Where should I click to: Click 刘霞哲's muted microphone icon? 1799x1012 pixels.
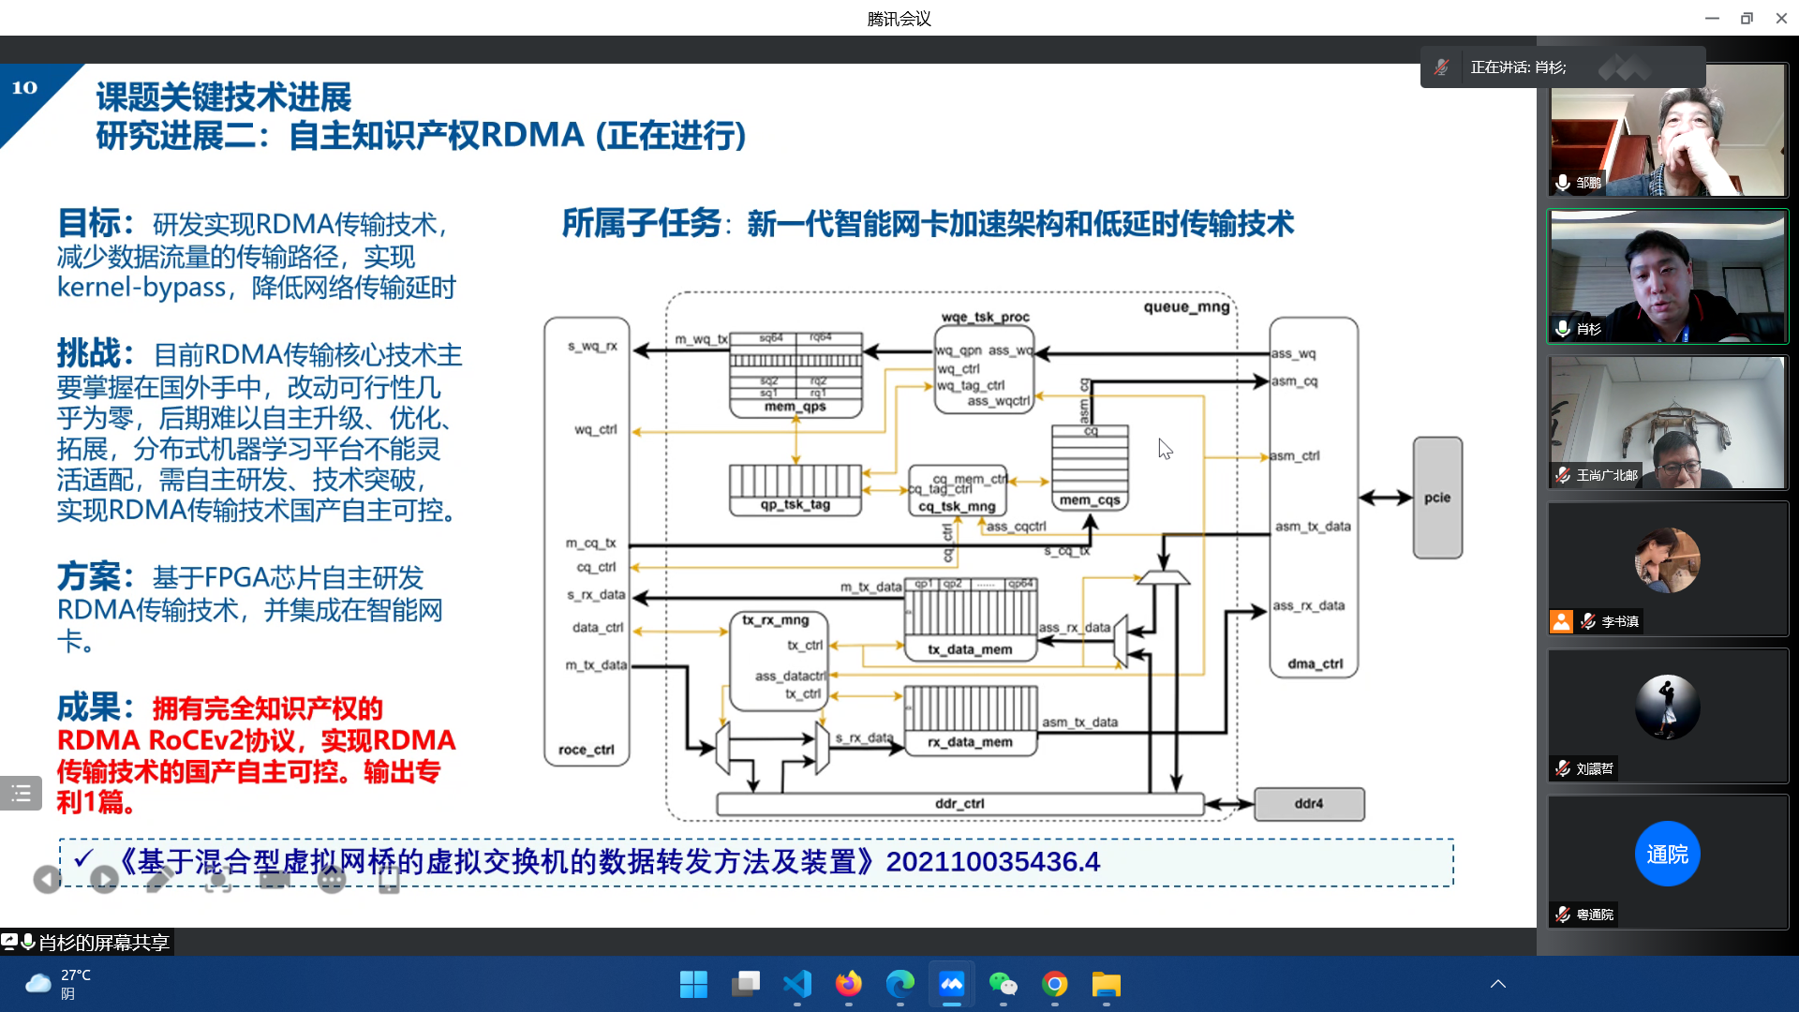click(x=1563, y=768)
